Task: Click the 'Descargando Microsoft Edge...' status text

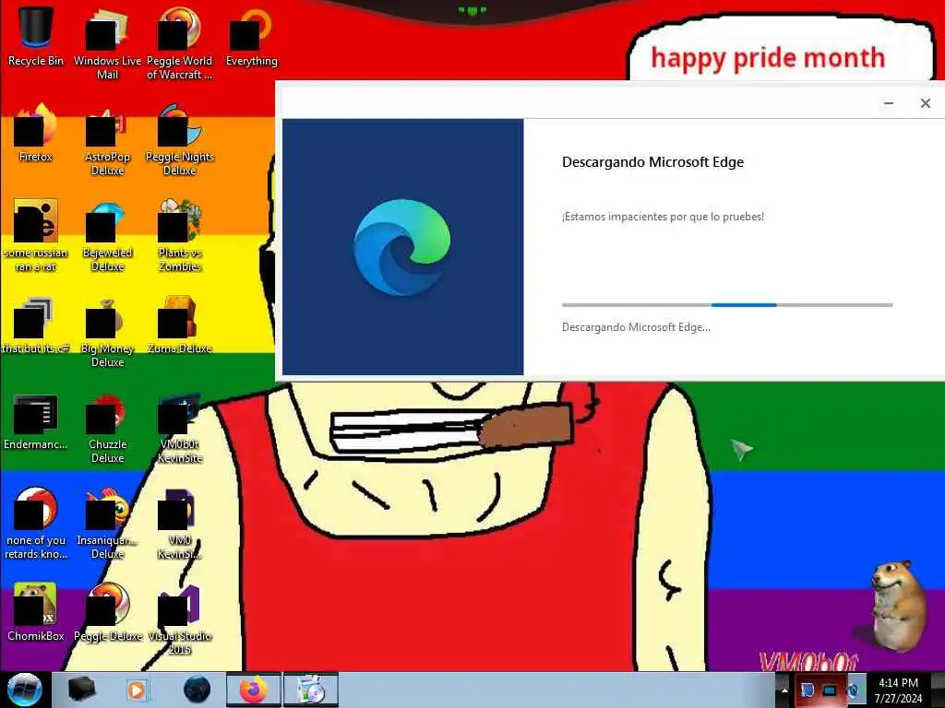Action: tap(636, 327)
